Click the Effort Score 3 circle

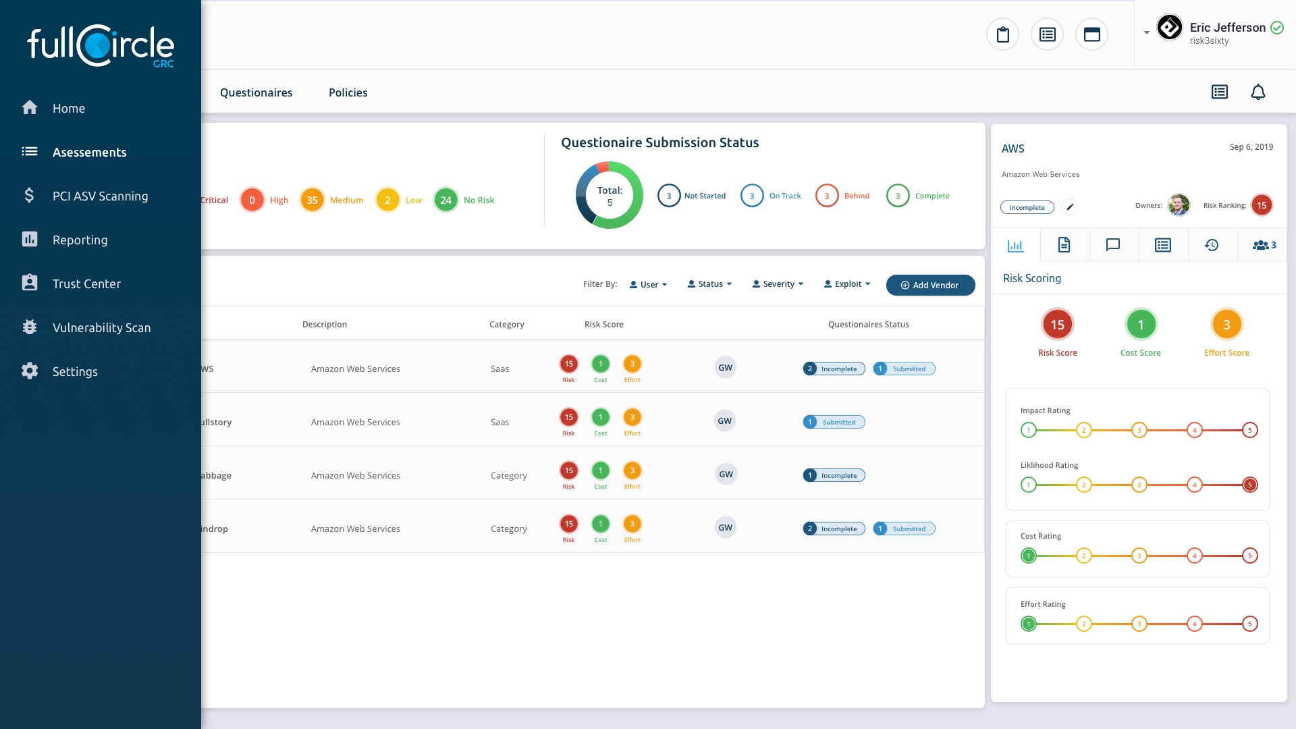pyautogui.click(x=1226, y=325)
